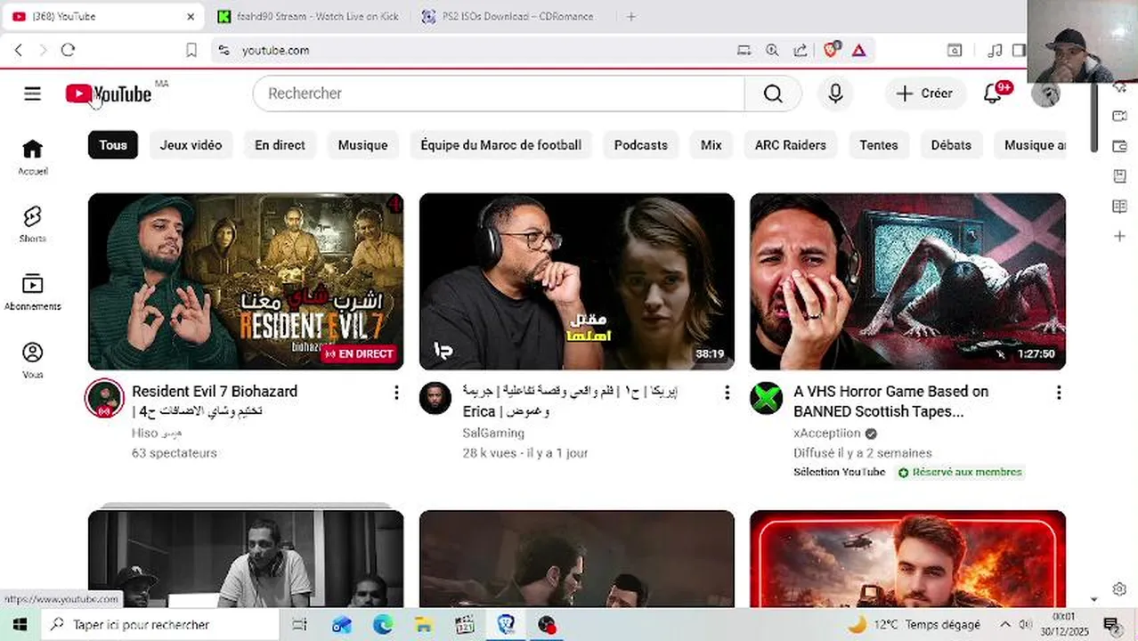
Task: Bookmark this page using bookmark icon
Action: pyautogui.click(x=191, y=50)
